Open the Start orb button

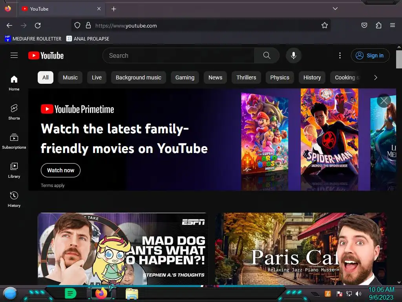[x=10, y=293]
